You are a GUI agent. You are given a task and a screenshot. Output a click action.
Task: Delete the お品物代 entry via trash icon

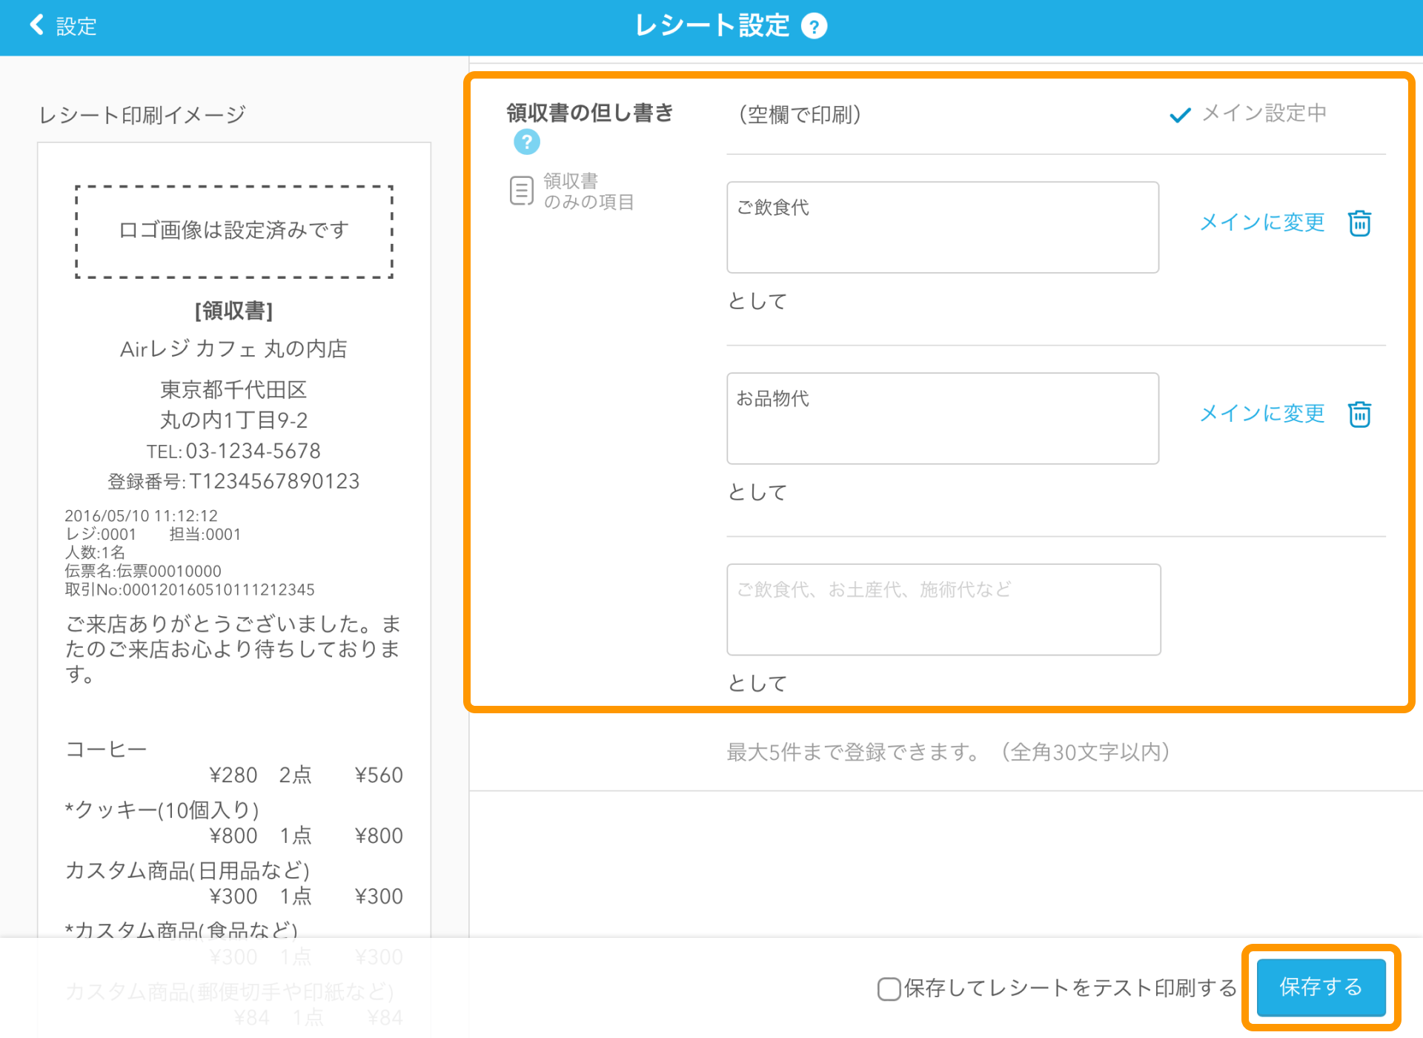(x=1359, y=414)
